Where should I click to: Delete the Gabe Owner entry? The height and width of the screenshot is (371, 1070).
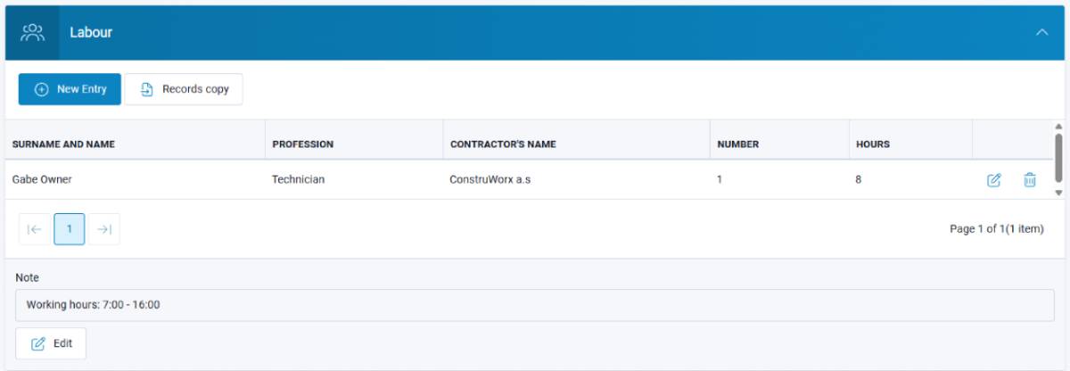1030,180
